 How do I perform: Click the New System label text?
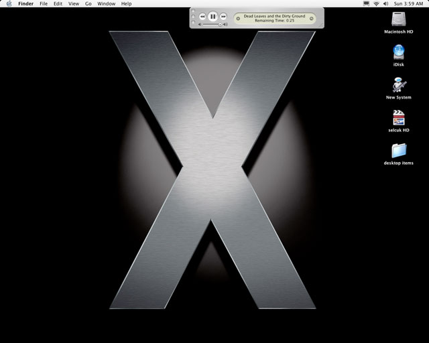[x=399, y=97]
